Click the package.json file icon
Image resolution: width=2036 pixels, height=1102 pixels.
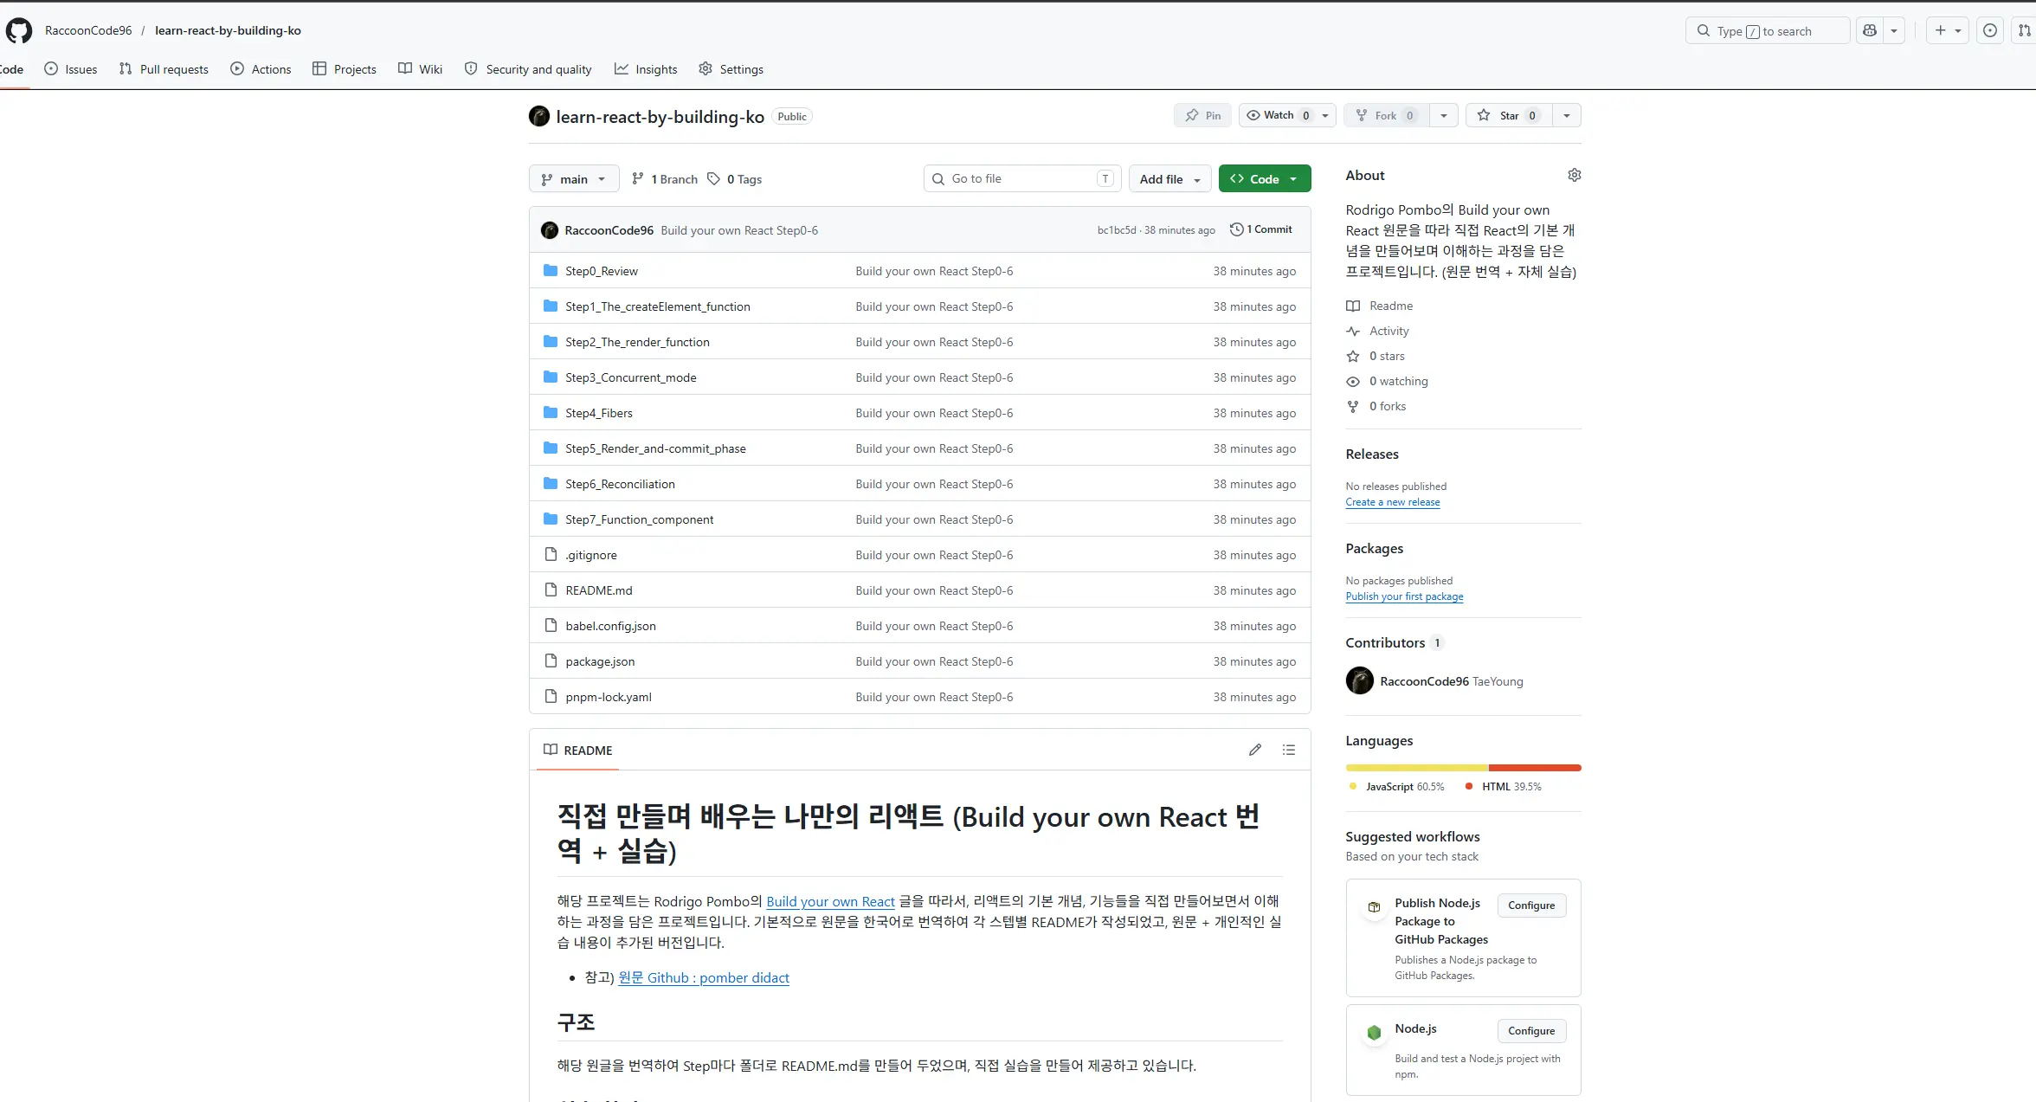tap(551, 661)
